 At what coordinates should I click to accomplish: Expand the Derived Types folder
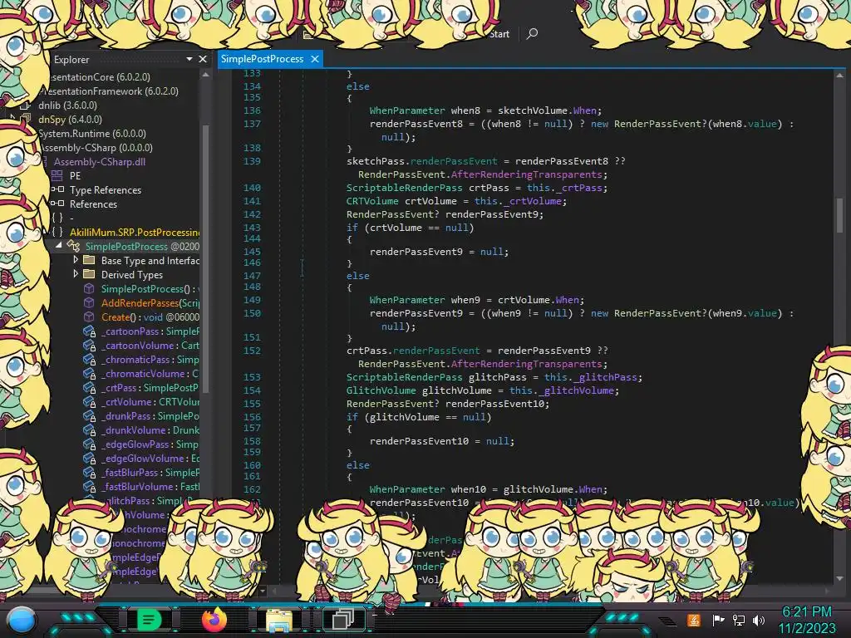tap(76, 274)
